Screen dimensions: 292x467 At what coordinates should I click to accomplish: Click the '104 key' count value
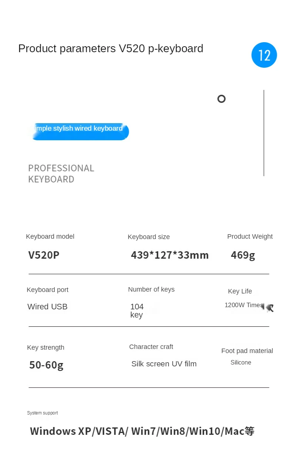point(137,310)
